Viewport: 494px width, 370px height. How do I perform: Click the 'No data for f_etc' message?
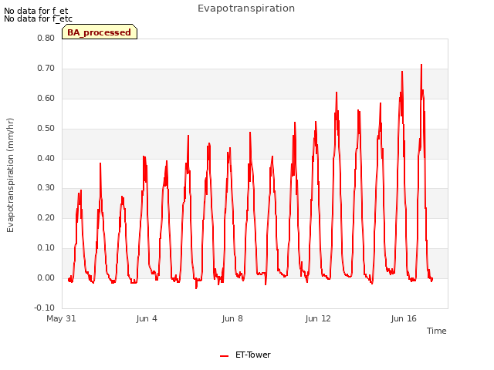coord(38,18)
